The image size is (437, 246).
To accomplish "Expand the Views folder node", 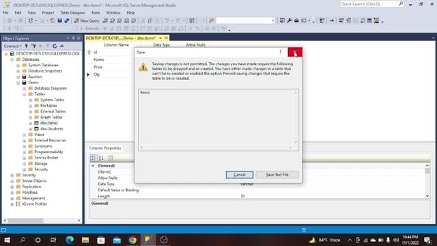I will [25, 135].
